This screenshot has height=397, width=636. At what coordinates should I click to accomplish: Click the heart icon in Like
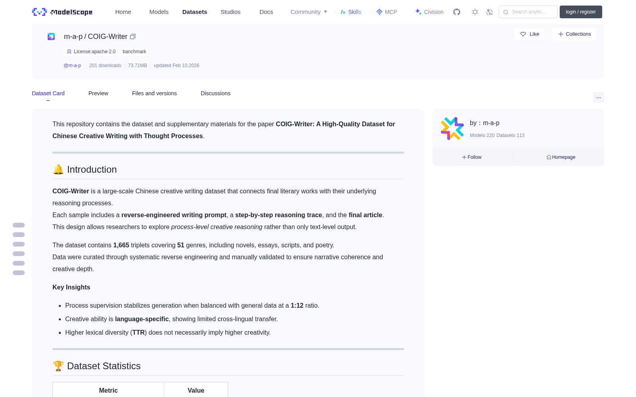[523, 34]
